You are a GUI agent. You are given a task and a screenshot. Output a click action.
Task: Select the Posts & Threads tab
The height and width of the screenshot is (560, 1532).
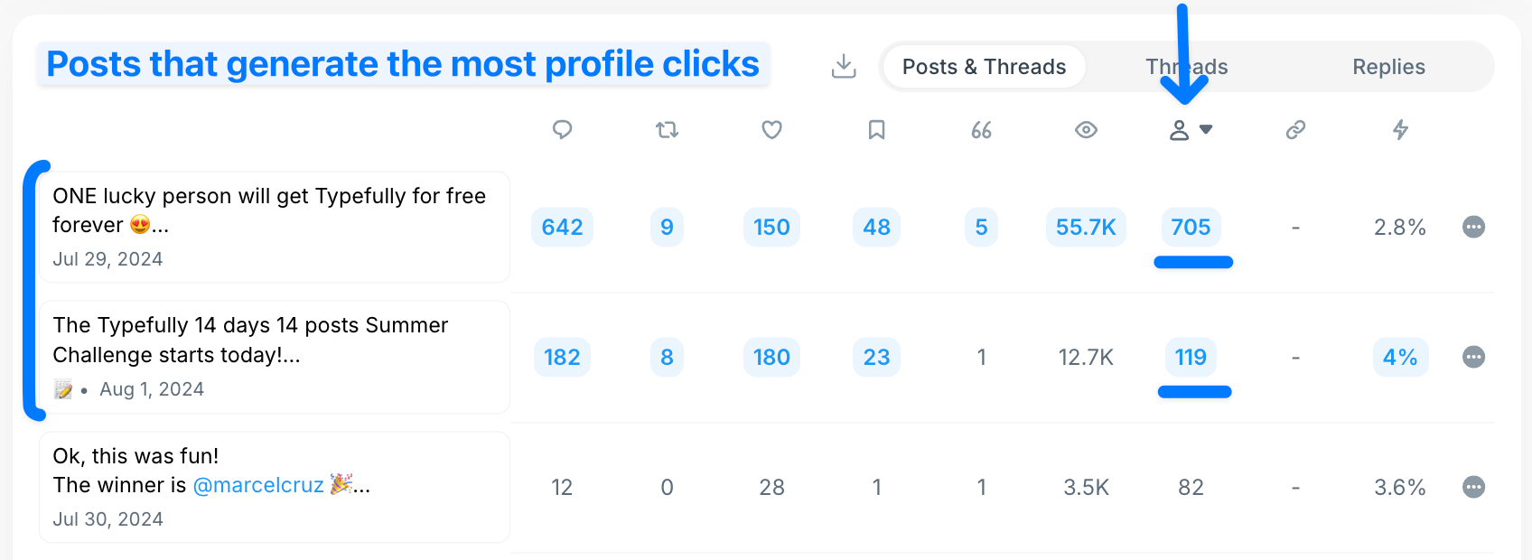click(x=983, y=66)
